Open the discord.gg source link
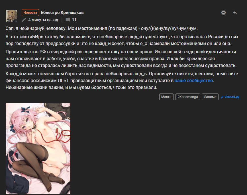247x195 pixels. point(232,97)
